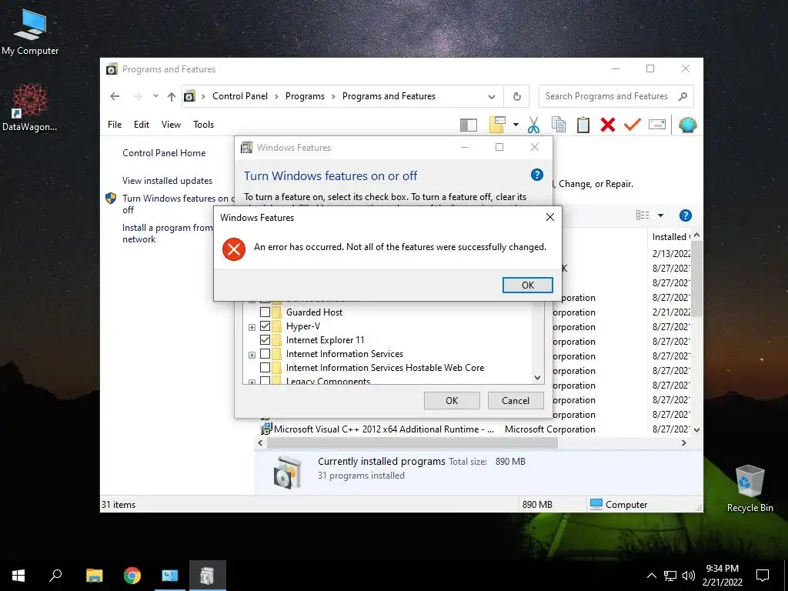The image size is (788, 591).
Task: Click the help icon in Programs list header
Action: [x=685, y=215]
